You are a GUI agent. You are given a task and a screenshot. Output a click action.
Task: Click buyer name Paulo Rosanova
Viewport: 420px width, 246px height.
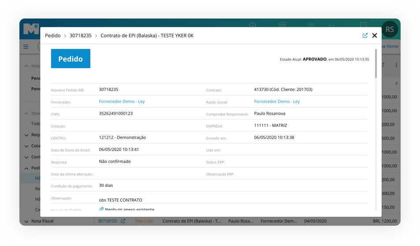click(269, 113)
